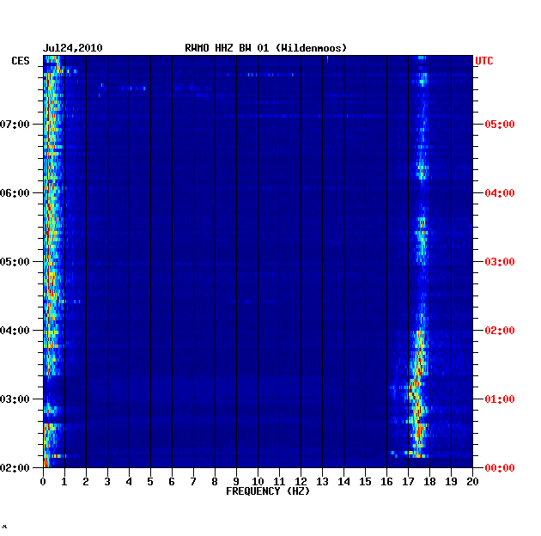Click the red 03:00 UTC label
Screen dimensions: 541x536
(x=500, y=262)
